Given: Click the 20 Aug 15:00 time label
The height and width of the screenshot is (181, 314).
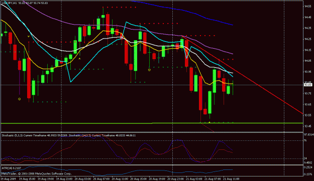Looking at the screenshot, I should 139,179.
